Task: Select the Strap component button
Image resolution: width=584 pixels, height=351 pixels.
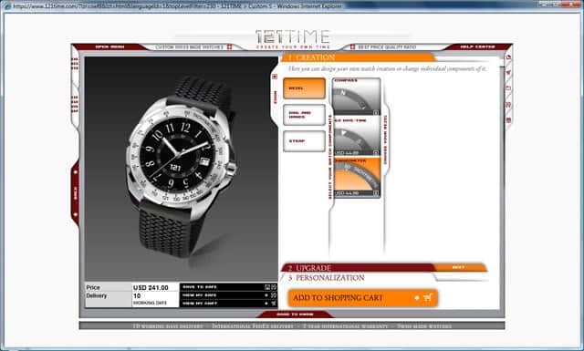Action: (x=304, y=141)
